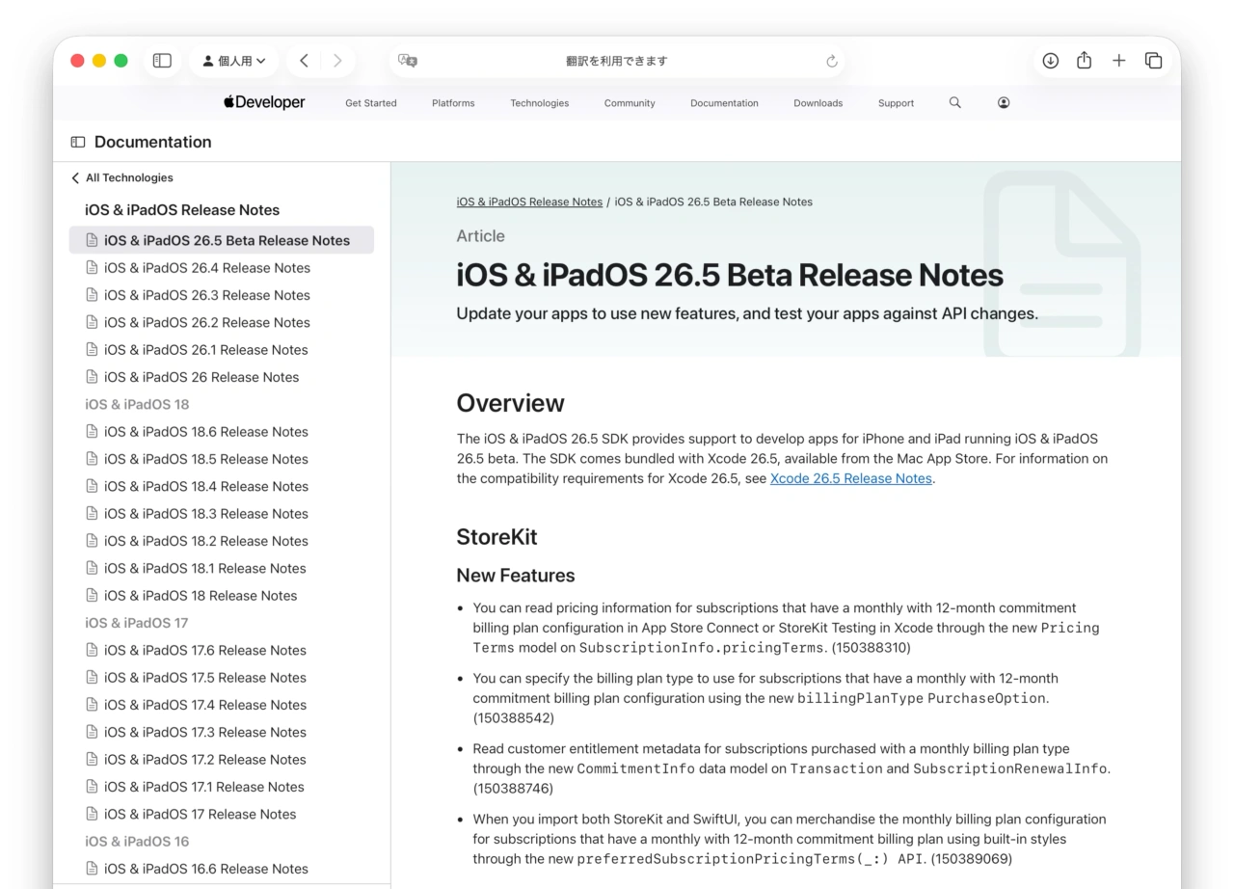1234x889 pixels.
Task: Open the Share sheet icon
Action: click(1084, 61)
